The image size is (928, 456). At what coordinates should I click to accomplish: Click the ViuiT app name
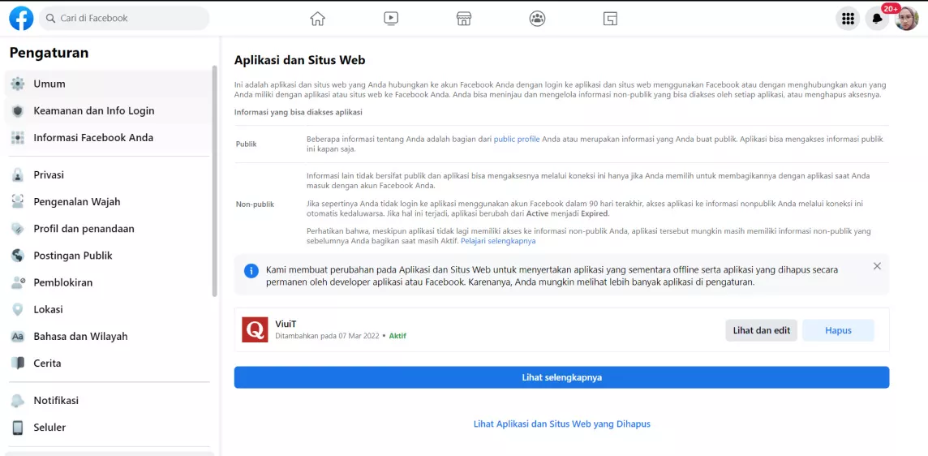pos(285,324)
